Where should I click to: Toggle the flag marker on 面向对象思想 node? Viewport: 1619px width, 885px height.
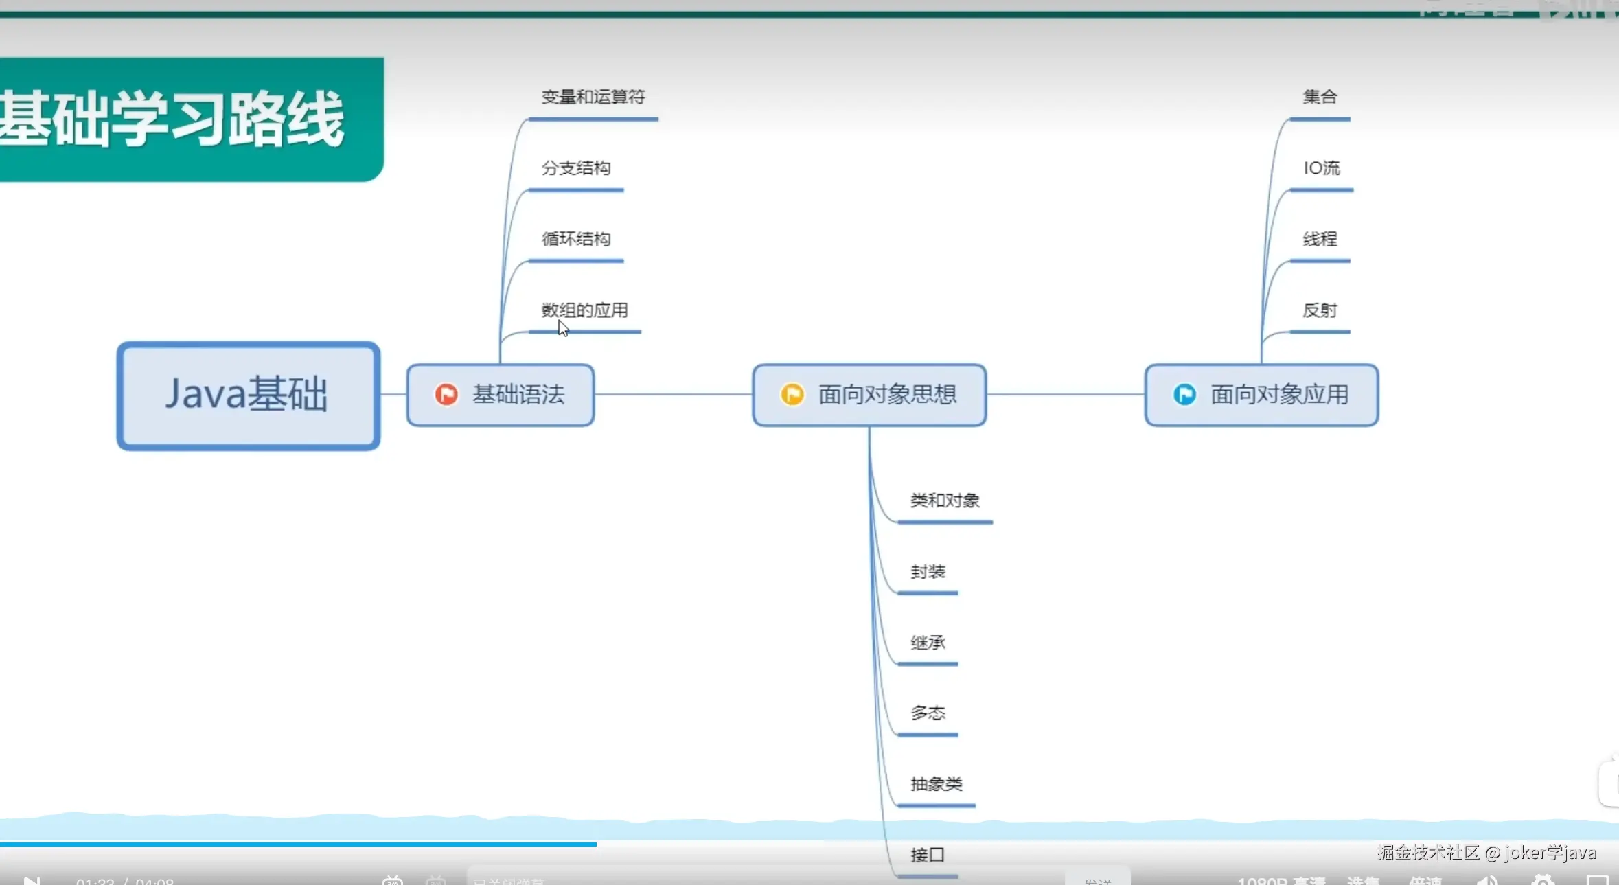click(792, 394)
